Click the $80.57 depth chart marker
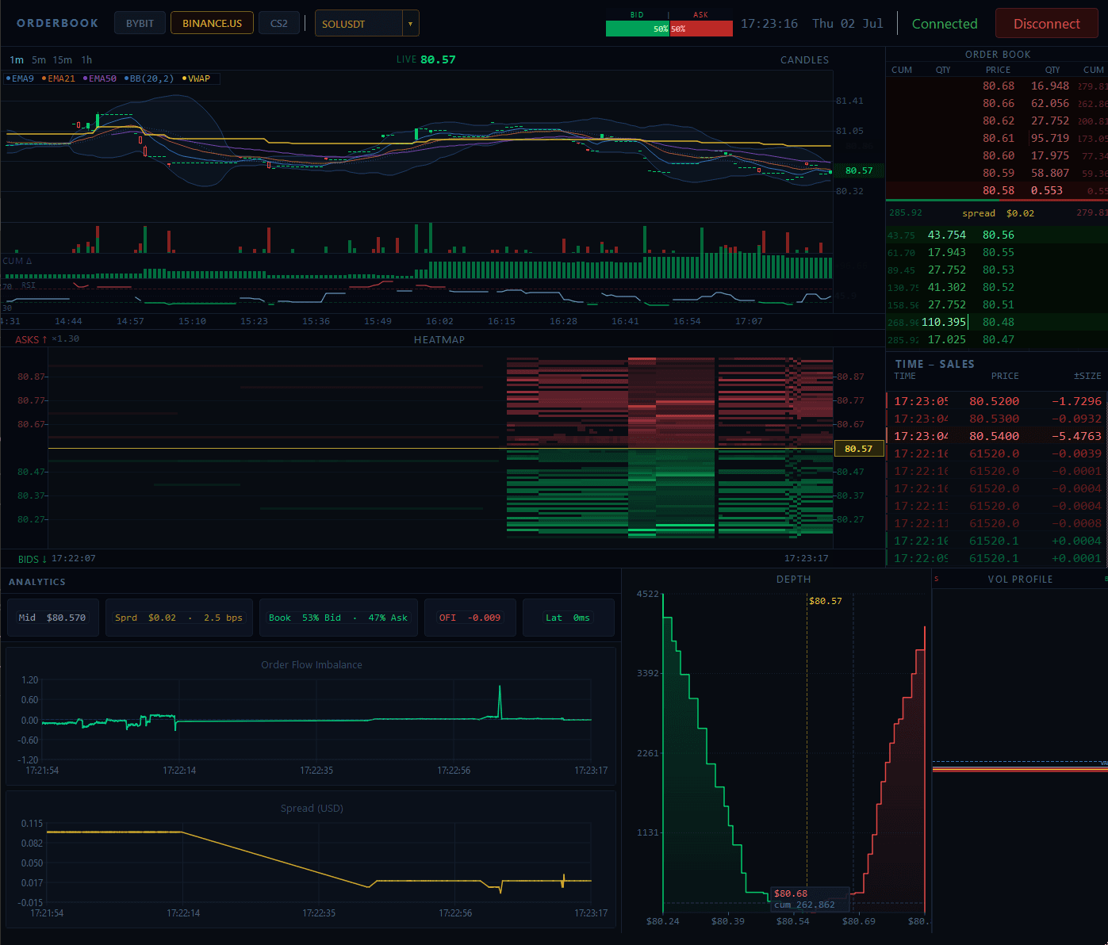 (825, 601)
